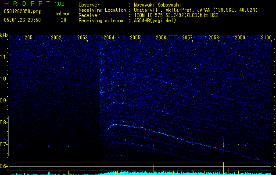Image resolution: width=276 pixels, height=175 pixels.
Task: Click the HROFFT title text
Action: point(27,3)
